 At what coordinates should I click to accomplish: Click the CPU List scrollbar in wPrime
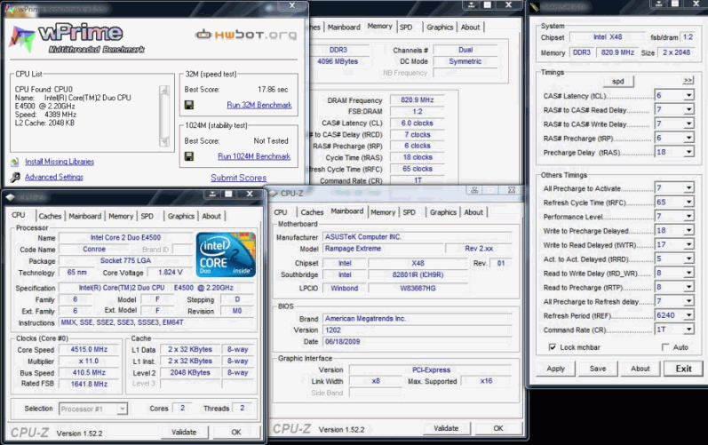tap(164, 116)
